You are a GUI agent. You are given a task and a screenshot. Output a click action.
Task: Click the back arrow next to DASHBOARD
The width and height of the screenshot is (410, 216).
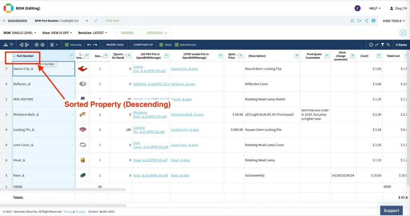click(x=4, y=21)
